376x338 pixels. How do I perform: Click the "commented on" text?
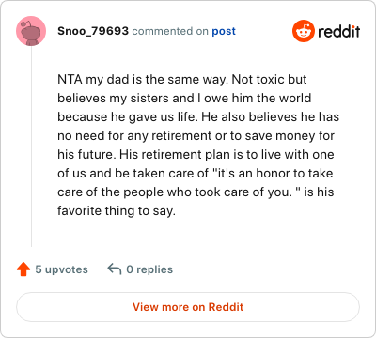click(x=170, y=31)
